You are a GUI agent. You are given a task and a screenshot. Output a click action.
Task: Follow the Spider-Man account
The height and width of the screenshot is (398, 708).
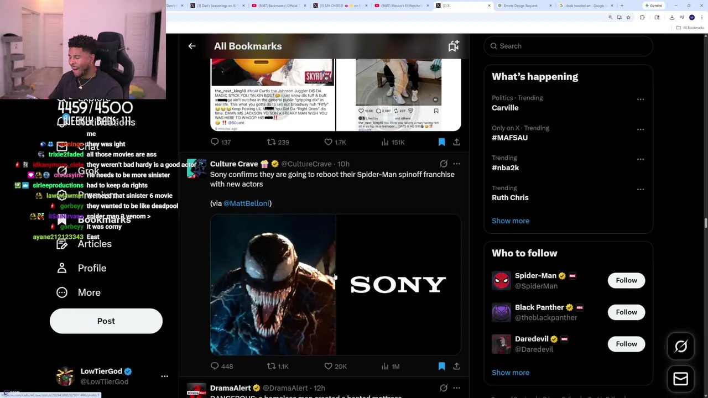(x=626, y=280)
